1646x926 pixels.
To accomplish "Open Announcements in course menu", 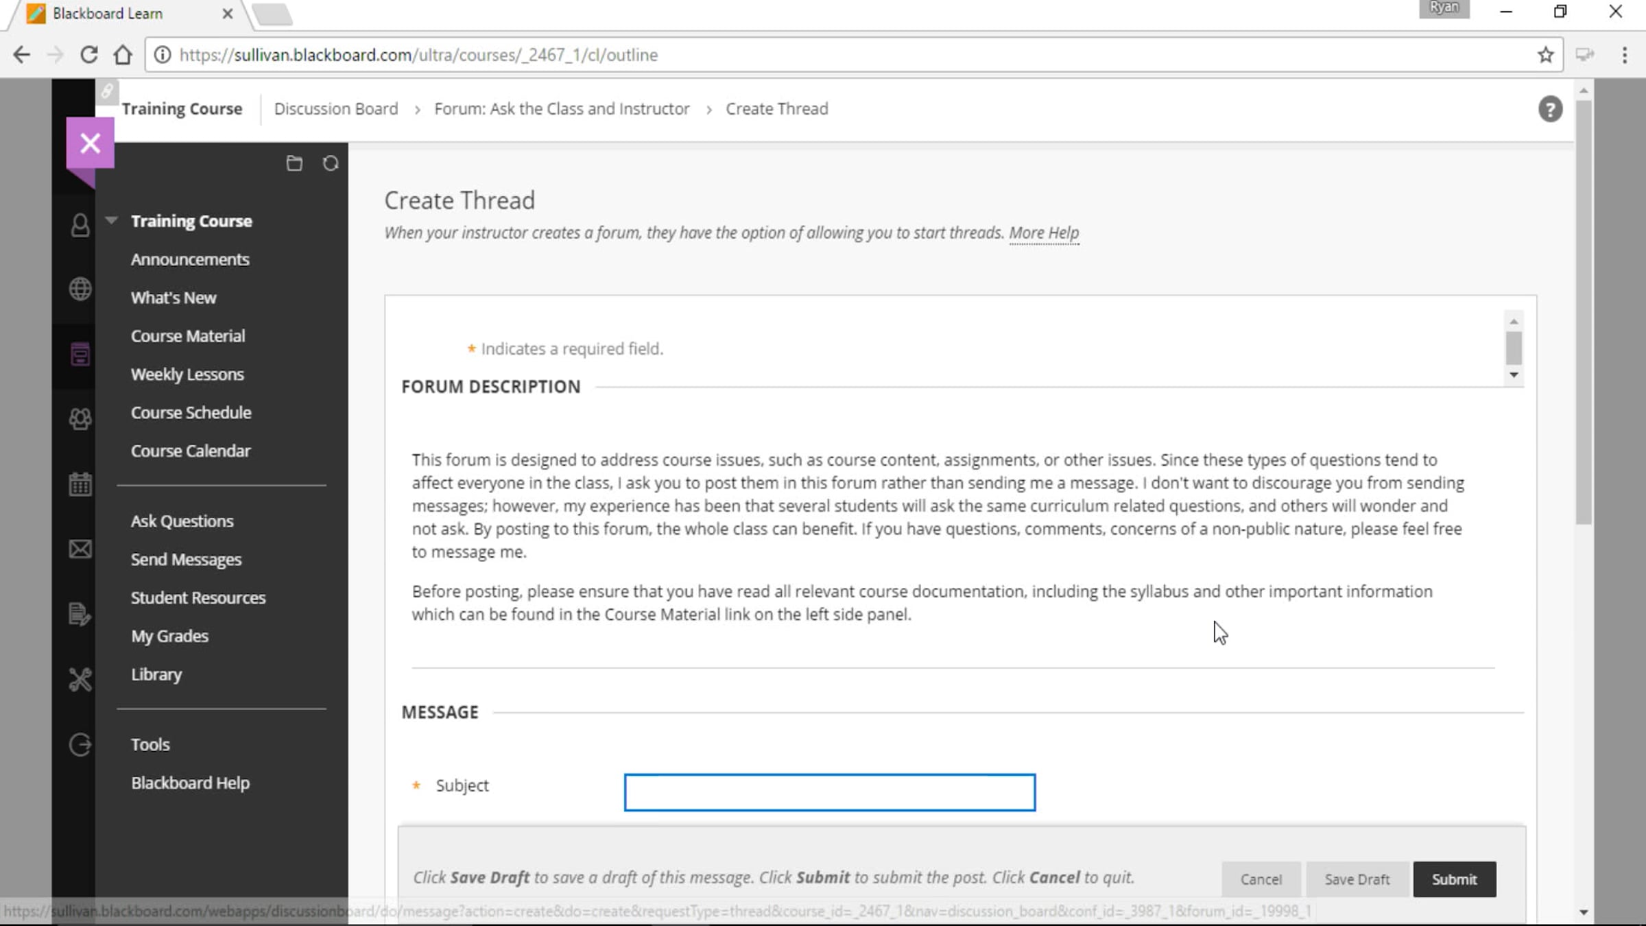I will tap(190, 259).
